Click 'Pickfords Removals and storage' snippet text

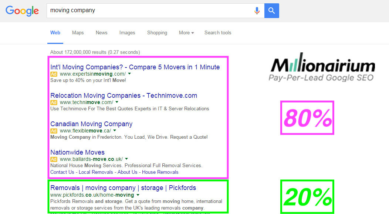tap(136, 204)
